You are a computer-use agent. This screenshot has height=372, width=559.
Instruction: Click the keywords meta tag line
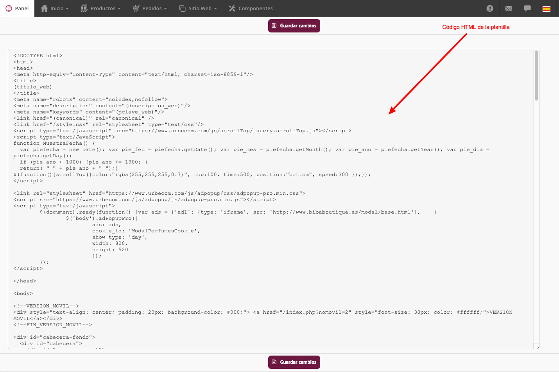89,112
